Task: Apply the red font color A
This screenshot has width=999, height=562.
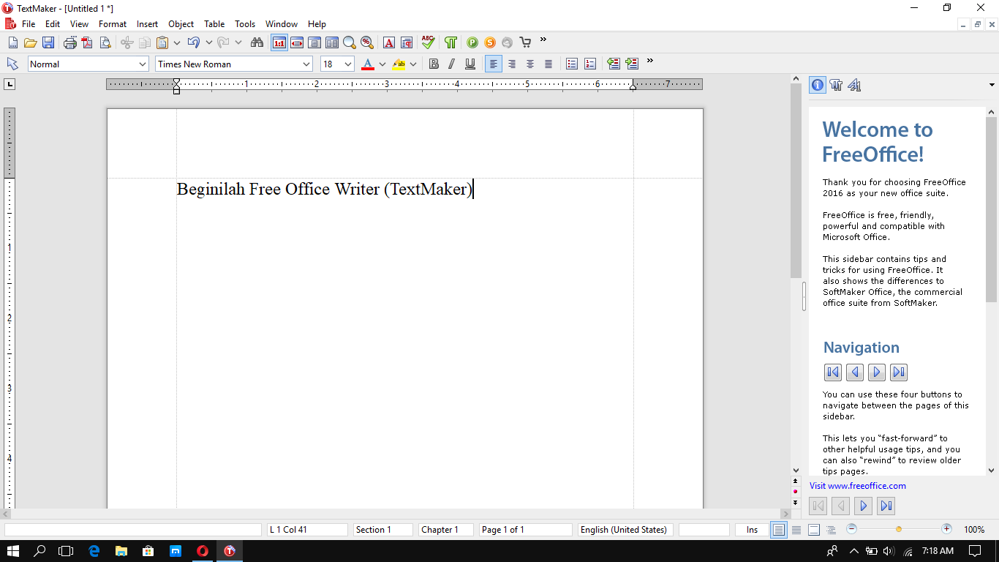Action: [x=368, y=64]
